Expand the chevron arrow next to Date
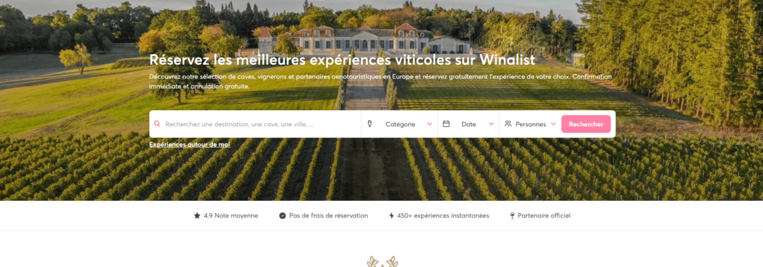This screenshot has height=267, width=763. (491, 123)
